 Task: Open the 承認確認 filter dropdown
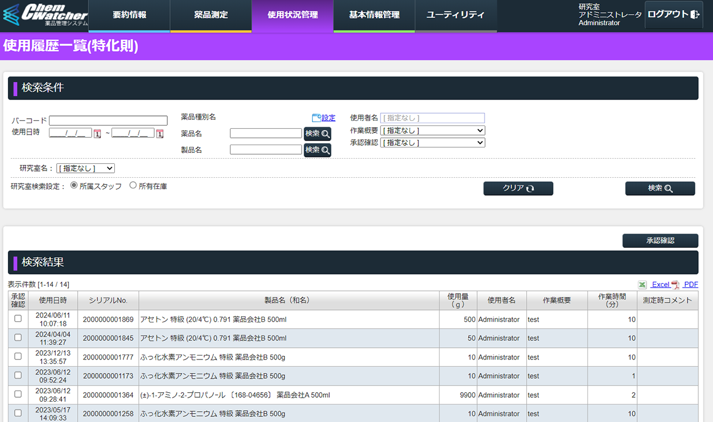tap(432, 143)
